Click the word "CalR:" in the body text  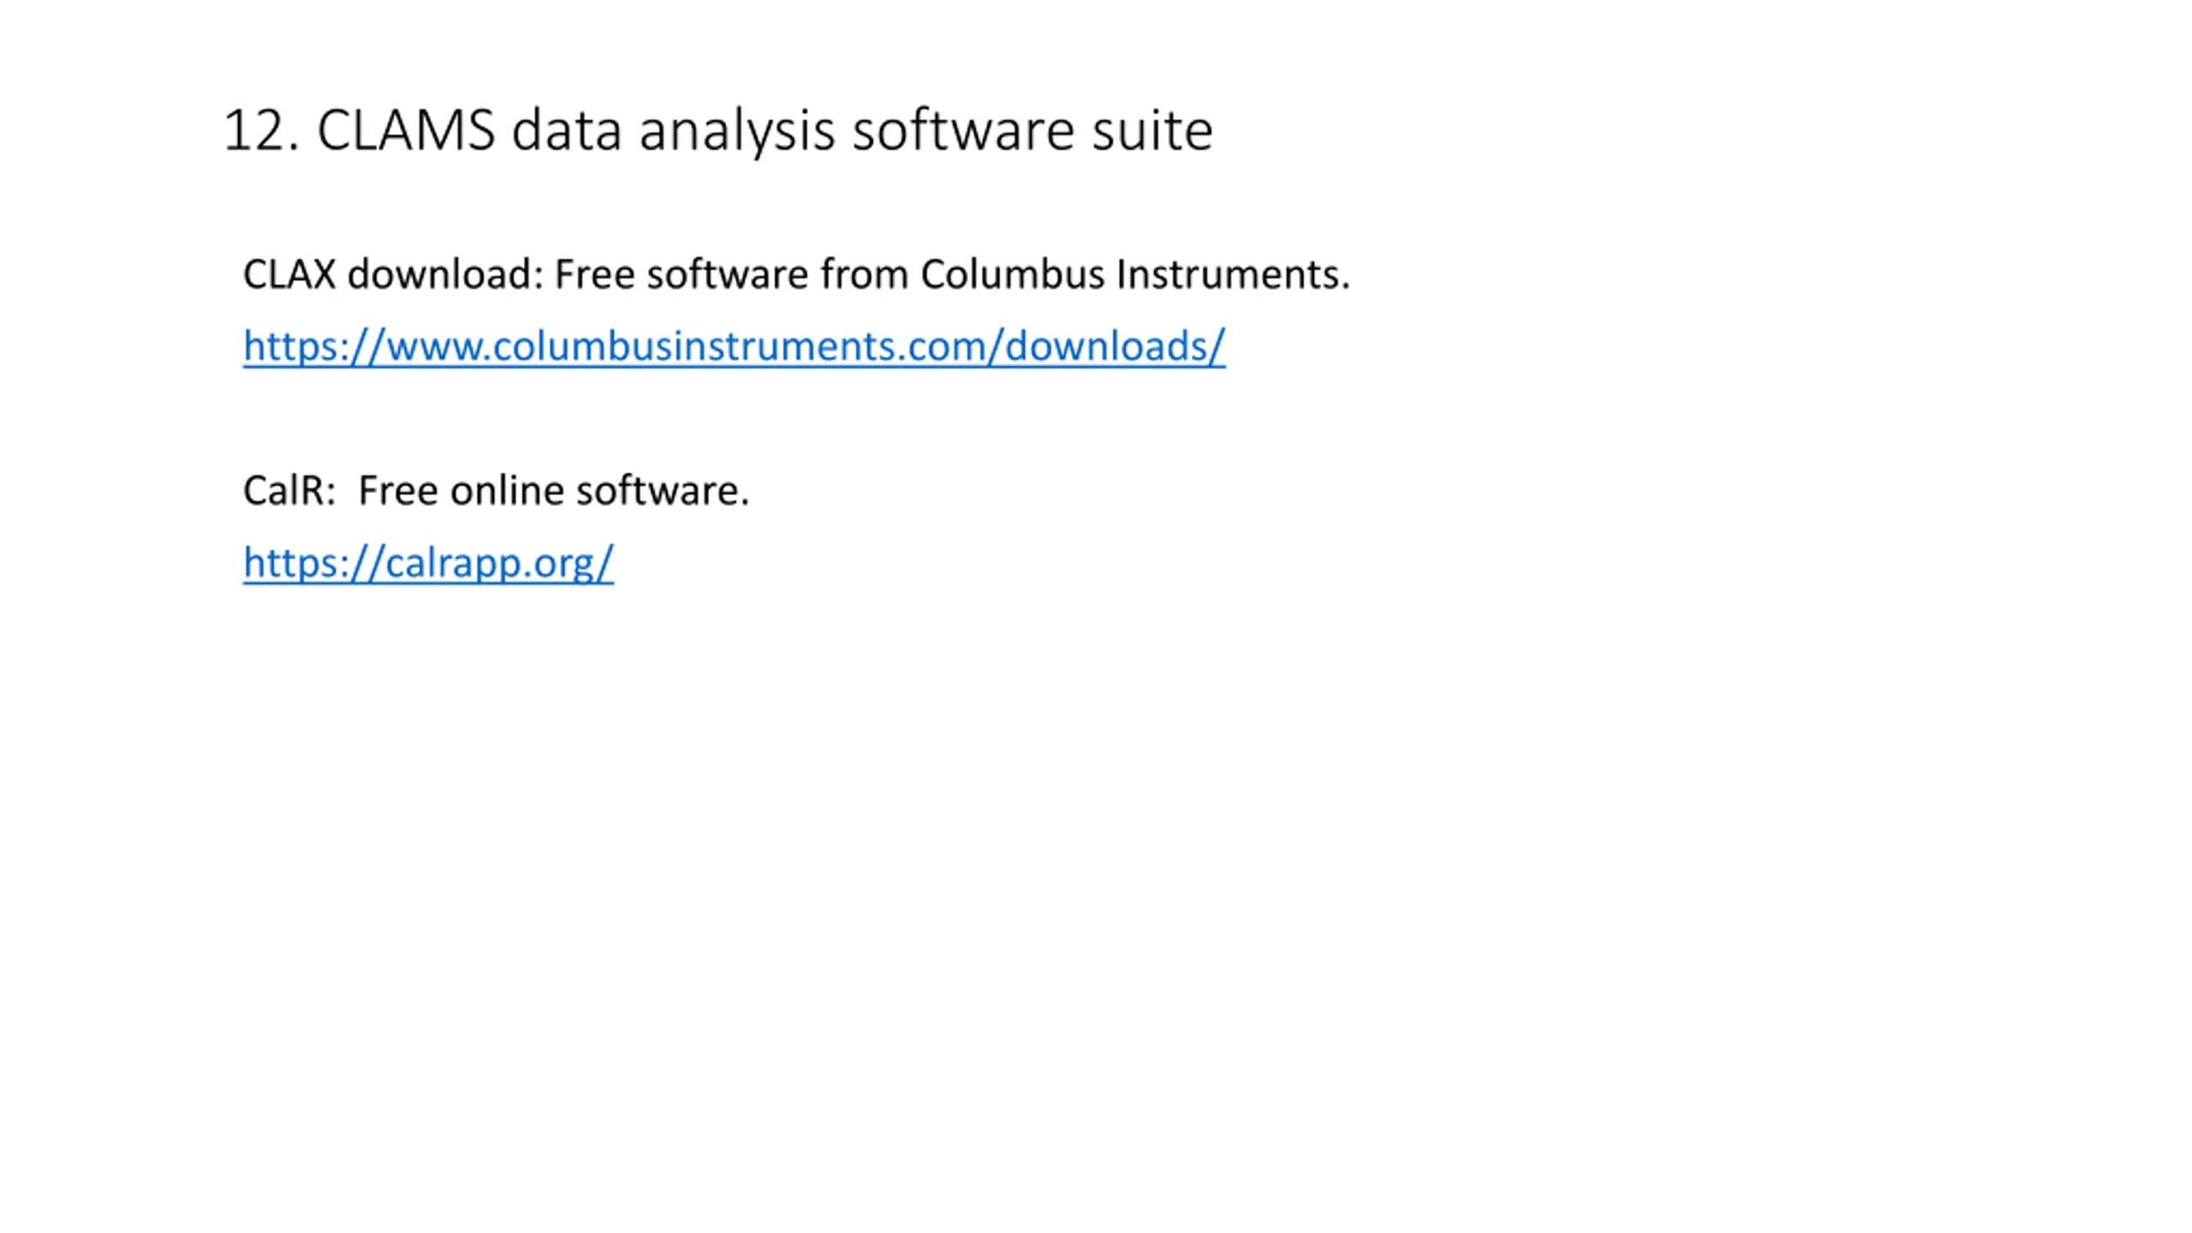pos(289,491)
